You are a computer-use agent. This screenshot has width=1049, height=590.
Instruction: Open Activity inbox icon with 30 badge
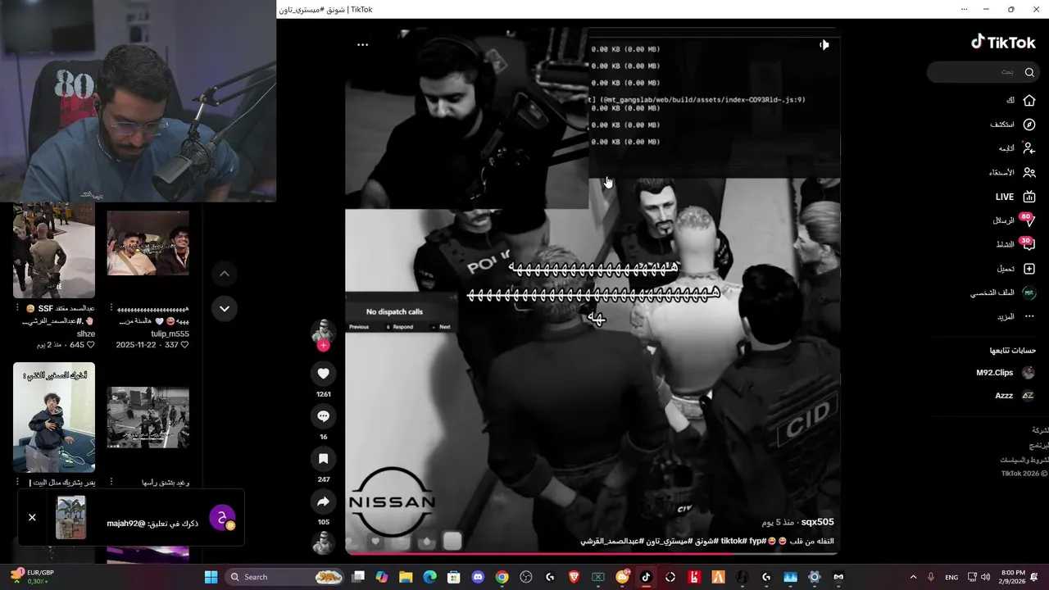coord(1029,244)
